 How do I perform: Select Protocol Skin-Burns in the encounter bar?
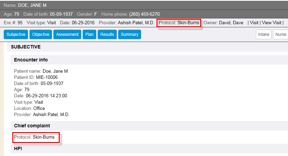pos(179,23)
